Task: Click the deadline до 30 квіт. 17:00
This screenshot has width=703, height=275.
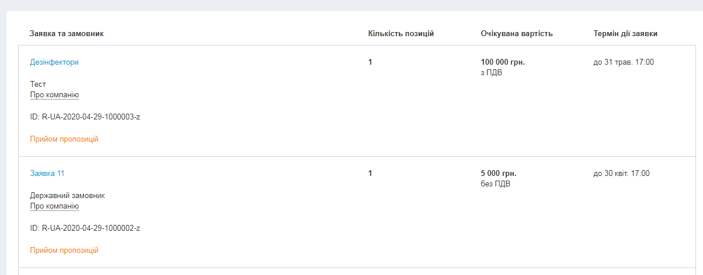Action: [x=621, y=174]
